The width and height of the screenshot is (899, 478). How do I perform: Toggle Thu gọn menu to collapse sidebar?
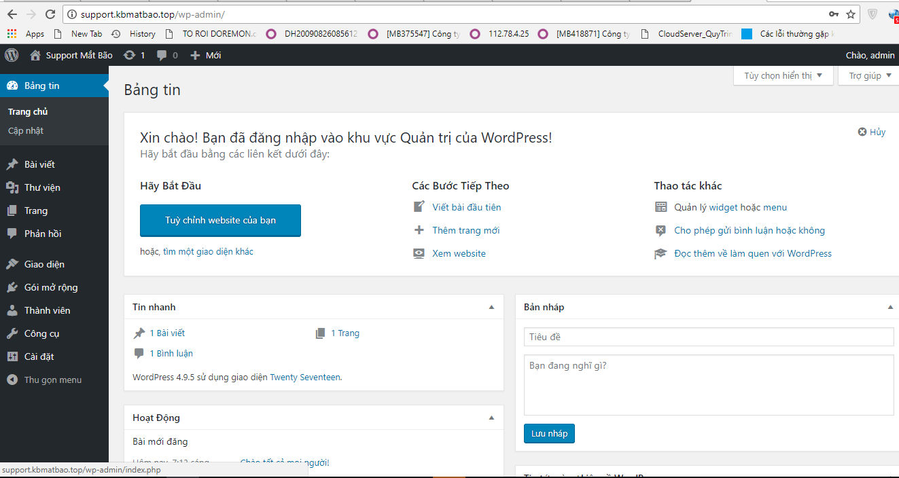pyautogui.click(x=52, y=380)
